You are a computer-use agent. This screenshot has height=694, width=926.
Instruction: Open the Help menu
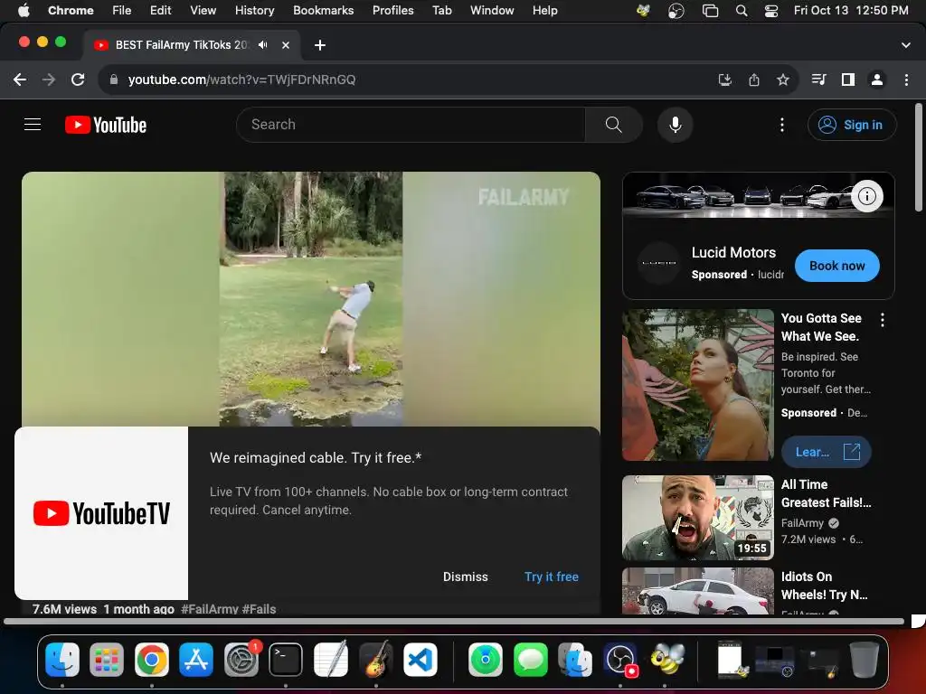pyautogui.click(x=544, y=10)
